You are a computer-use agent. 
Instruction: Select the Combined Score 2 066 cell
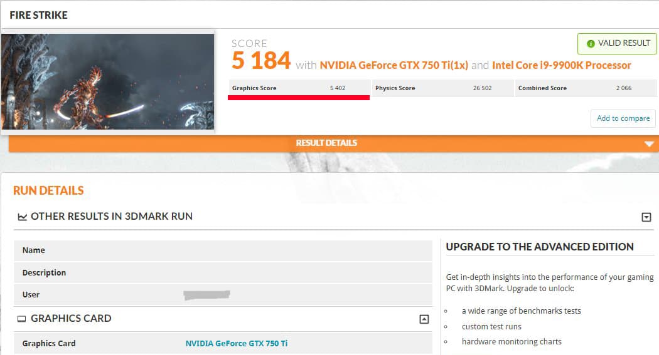(586, 88)
